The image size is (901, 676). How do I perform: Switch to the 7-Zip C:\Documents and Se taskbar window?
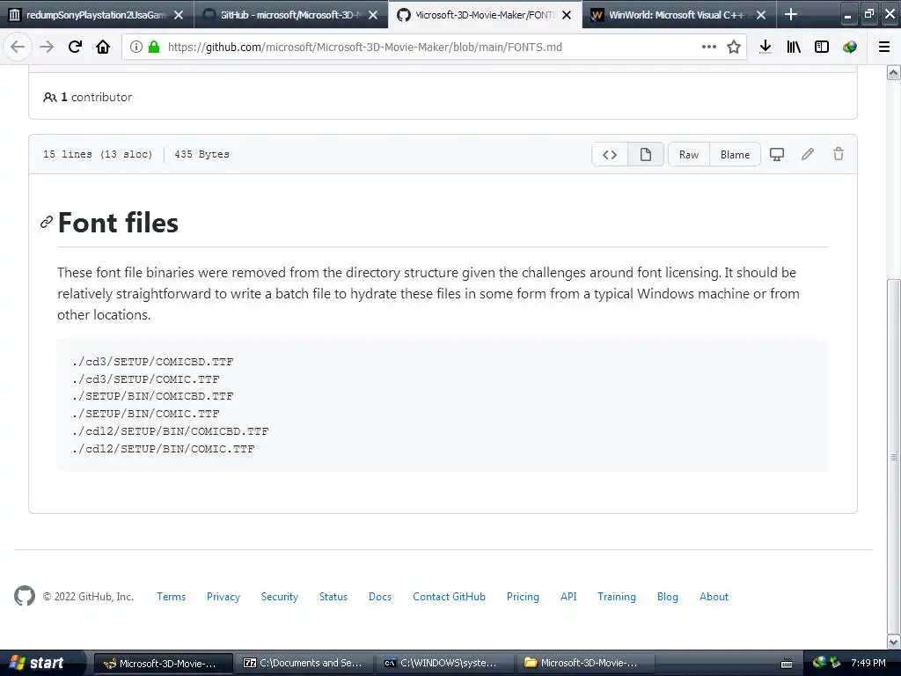(x=304, y=664)
